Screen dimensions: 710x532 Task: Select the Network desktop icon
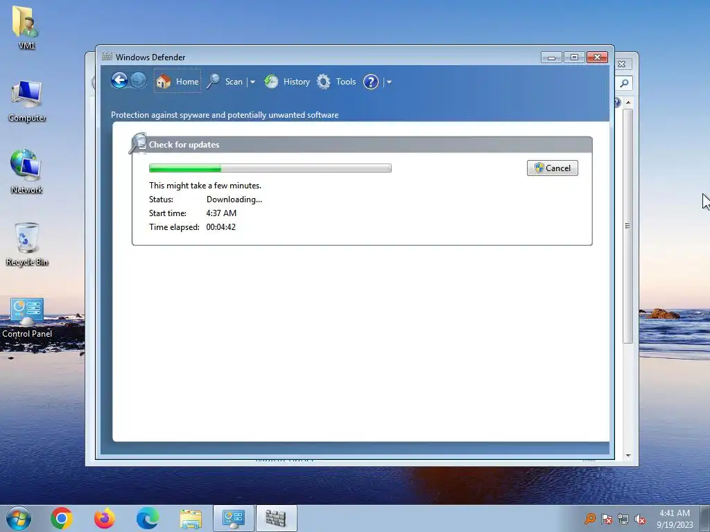(x=26, y=172)
